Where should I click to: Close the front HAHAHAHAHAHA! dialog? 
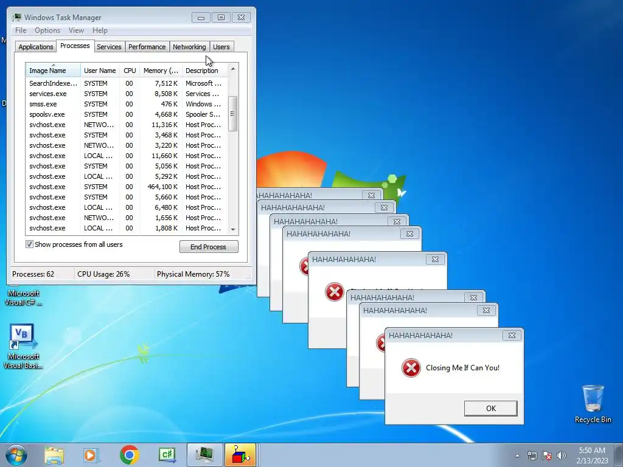pos(512,336)
